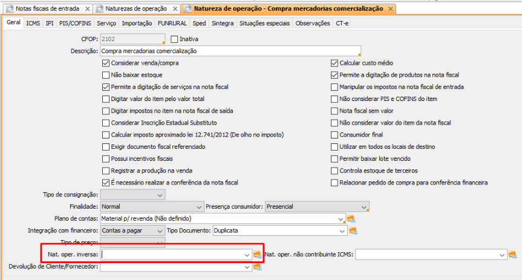Switch to the ICMS tab
The image size is (522, 280).
[33, 23]
